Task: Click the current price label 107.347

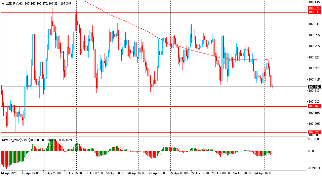Action: 314,87
